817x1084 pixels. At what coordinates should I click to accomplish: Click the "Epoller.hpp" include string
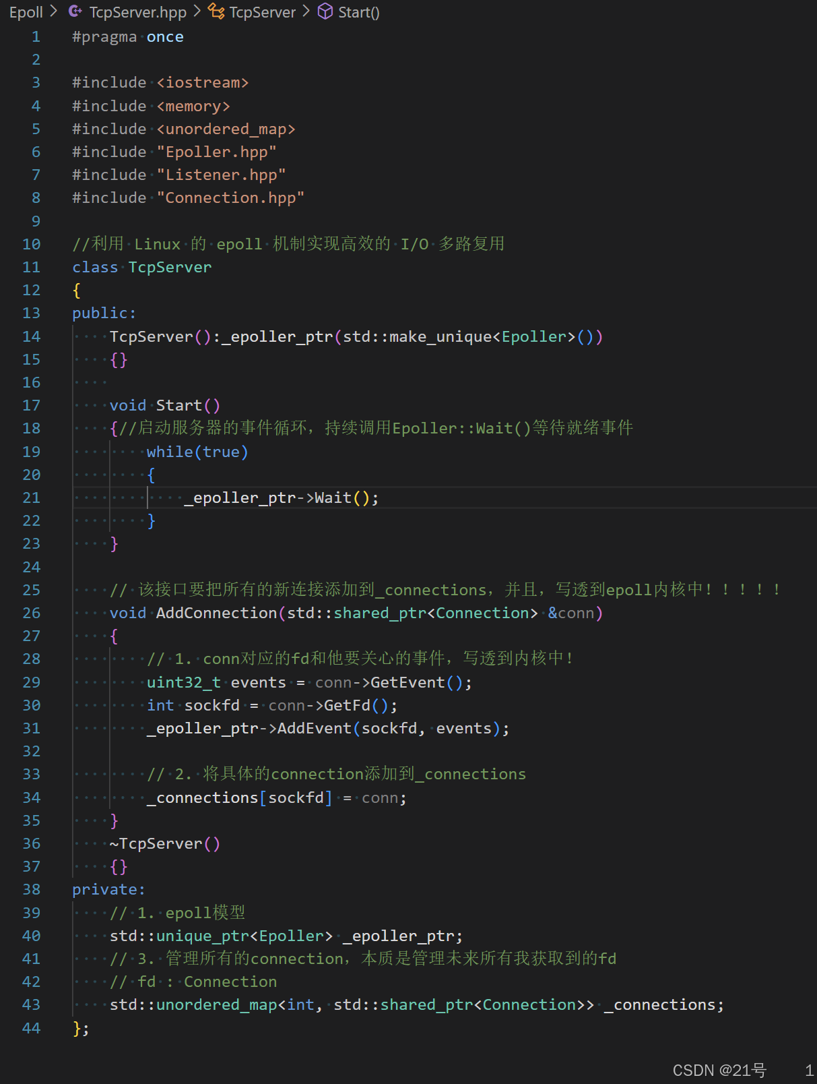216,152
